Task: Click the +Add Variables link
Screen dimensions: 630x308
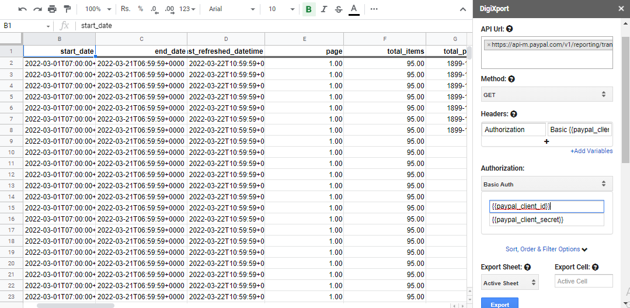Action: coord(591,151)
